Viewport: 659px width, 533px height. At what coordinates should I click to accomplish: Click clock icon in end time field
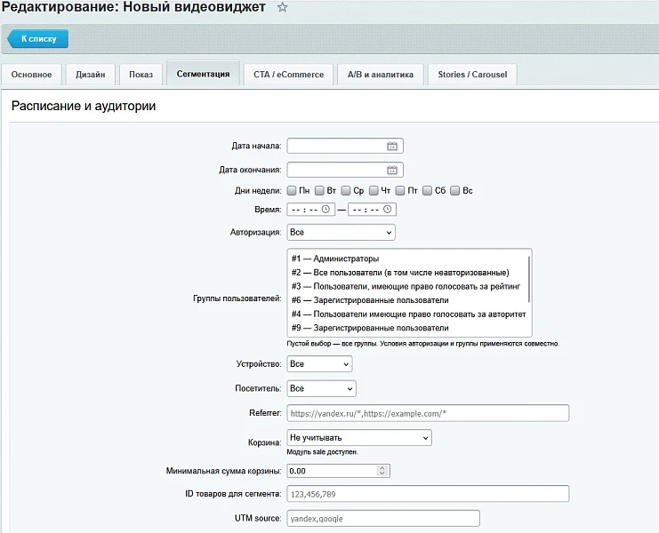click(388, 209)
